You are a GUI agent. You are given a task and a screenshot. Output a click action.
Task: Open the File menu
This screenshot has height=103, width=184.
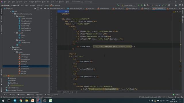point(5,2)
